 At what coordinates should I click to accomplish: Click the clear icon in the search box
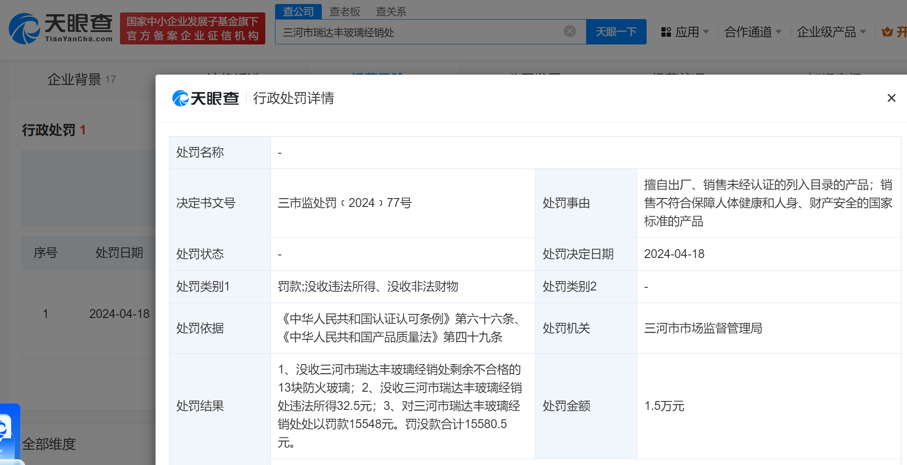569,30
